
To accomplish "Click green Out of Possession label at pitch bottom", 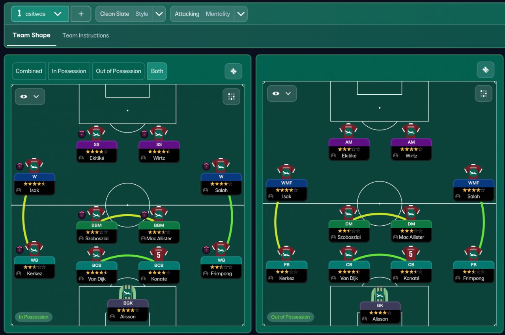I will 290,317.
